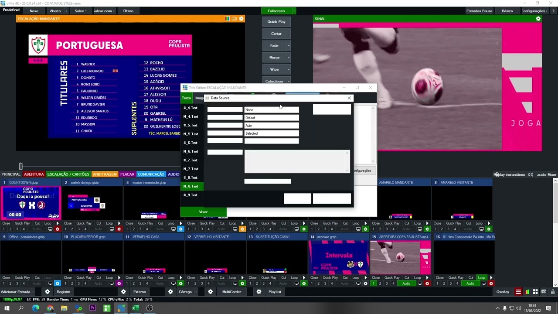The height and width of the screenshot is (314, 558).
Task: Switch to ARBITRAGEM category tab
Action: pyautogui.click(x=105, y=174)
